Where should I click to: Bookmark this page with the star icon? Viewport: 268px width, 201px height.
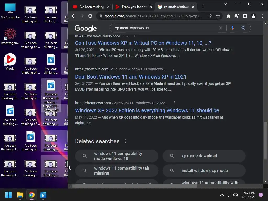click(218, 16)
